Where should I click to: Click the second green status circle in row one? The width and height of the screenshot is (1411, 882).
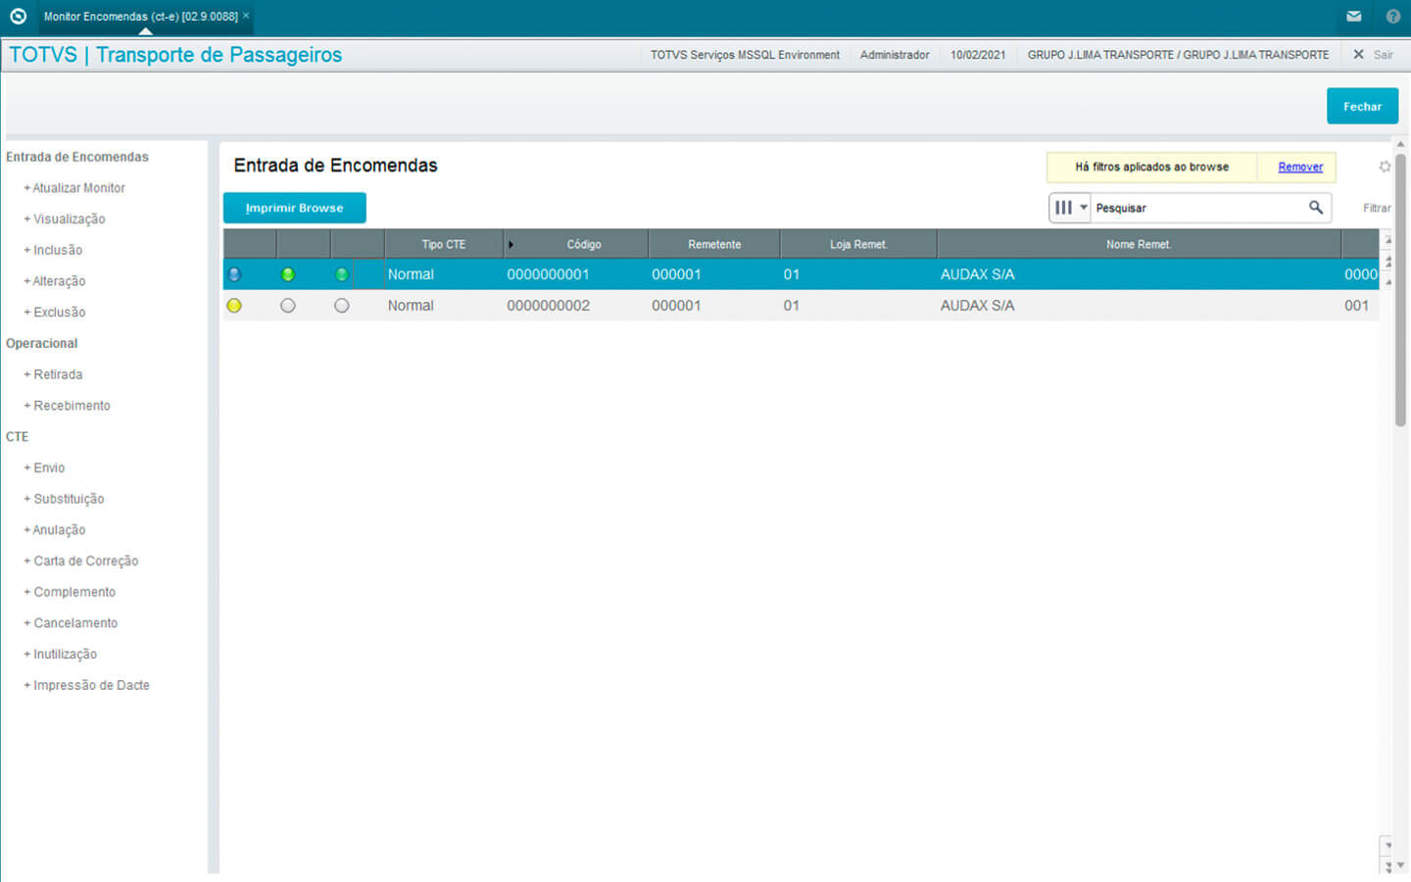[x=341, y=274]
